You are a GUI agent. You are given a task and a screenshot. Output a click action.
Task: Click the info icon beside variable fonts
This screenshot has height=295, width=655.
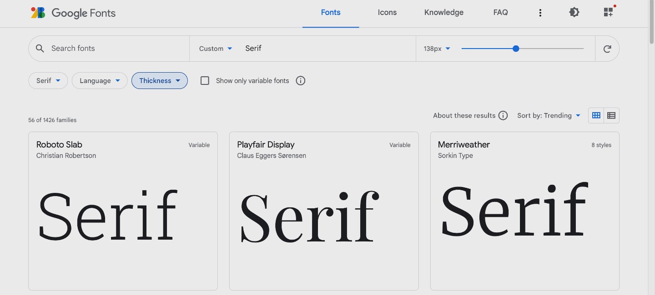300,81
